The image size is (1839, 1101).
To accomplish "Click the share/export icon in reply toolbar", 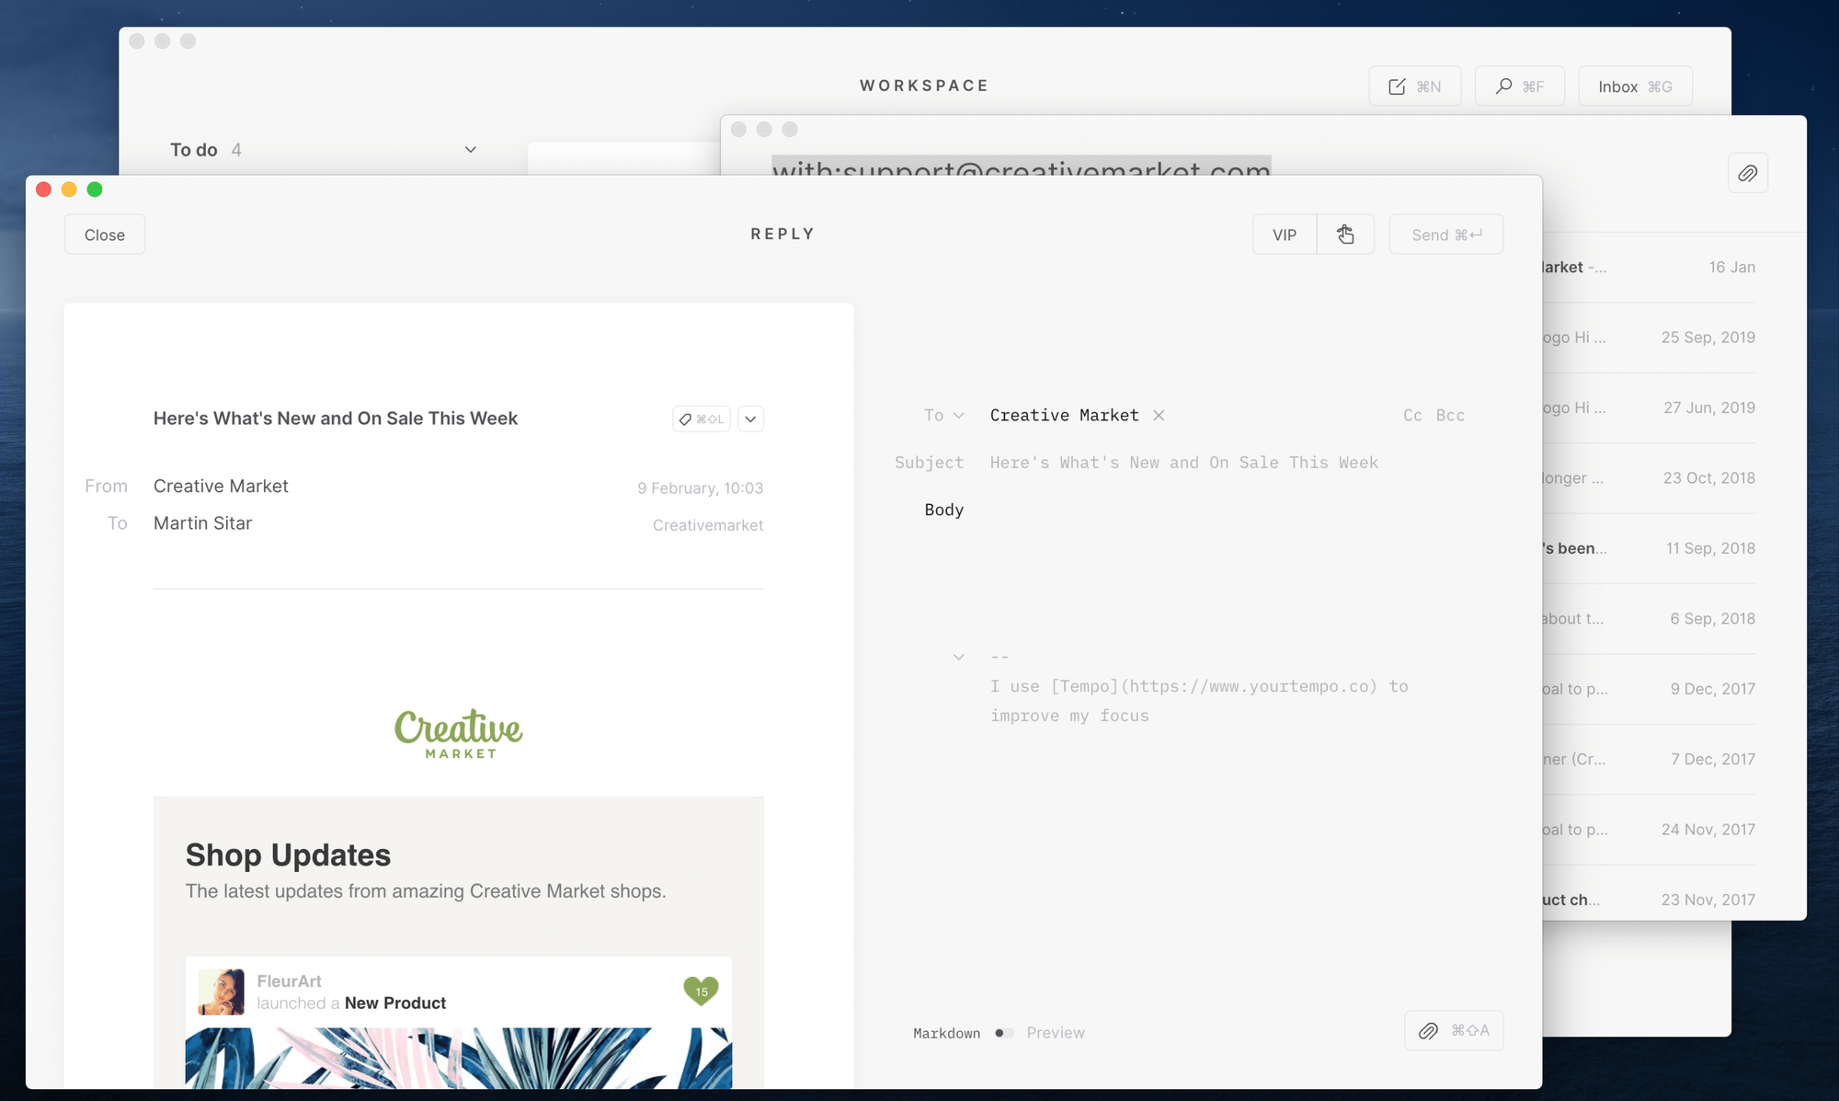I will click(1344, 234).
